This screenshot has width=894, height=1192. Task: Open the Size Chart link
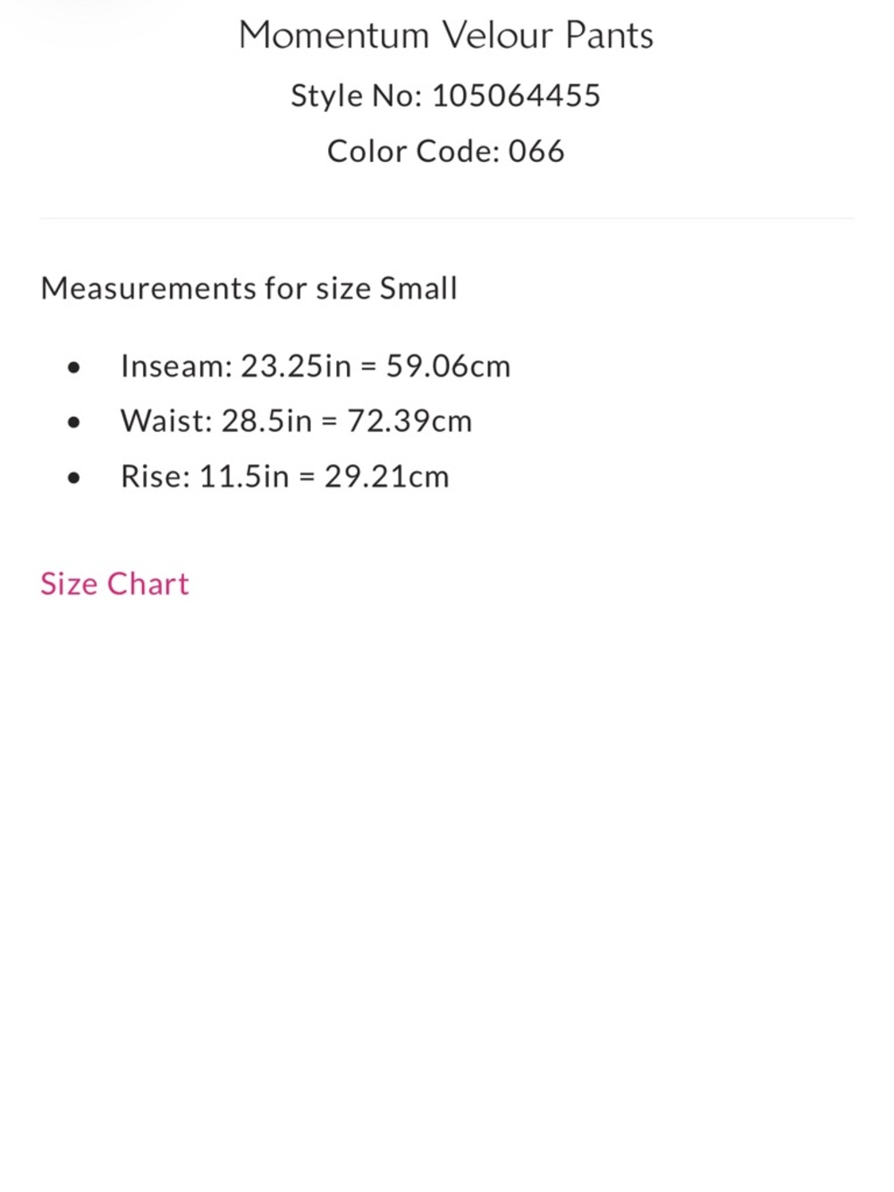[x=114, y=584]
